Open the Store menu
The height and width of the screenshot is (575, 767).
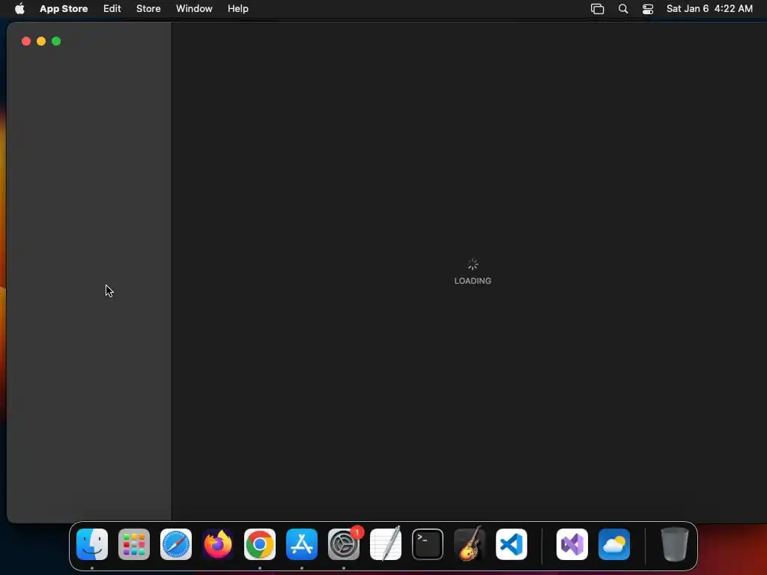148,9
